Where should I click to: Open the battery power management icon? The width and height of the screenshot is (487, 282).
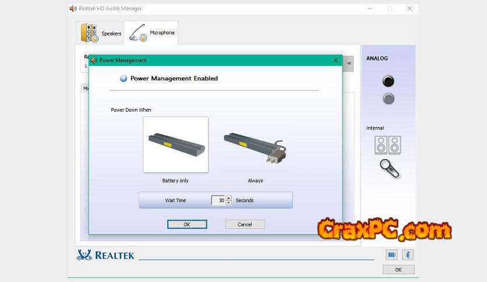pos(391,255)
